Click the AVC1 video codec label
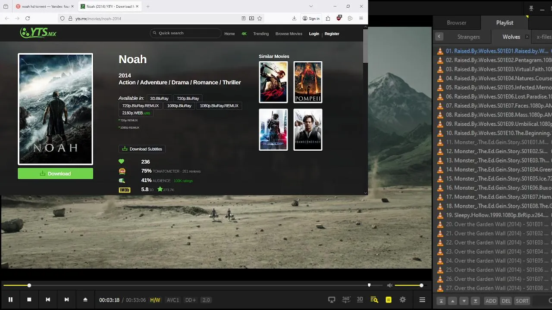Viewport: 552px width, 310px height. [x=173, y=300]
